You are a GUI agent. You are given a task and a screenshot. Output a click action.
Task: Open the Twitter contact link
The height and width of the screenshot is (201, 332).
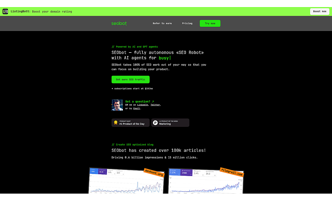point(155,105)
